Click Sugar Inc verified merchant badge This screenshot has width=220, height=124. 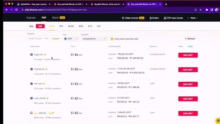tap(45, 54)
